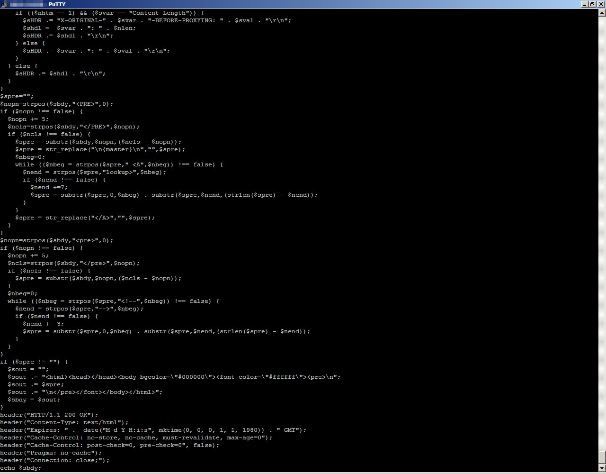Click the '$sbdy = $sout;' line
606x474 pixels.
(34, 400)
